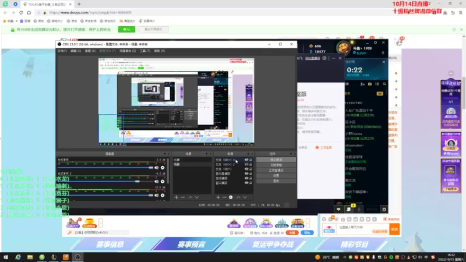This screenshot has width=466, height=262.
Task: Open the 赛事预言 tab on the page
Action: tap(191, 245)
